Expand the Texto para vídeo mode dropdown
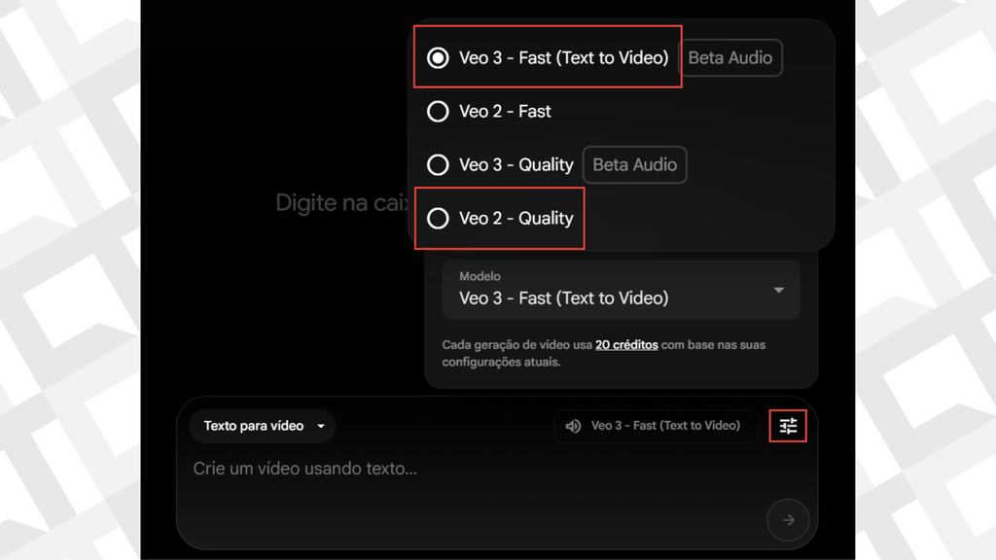The height and width of the screenshot is (560, 996). point(265,426)
